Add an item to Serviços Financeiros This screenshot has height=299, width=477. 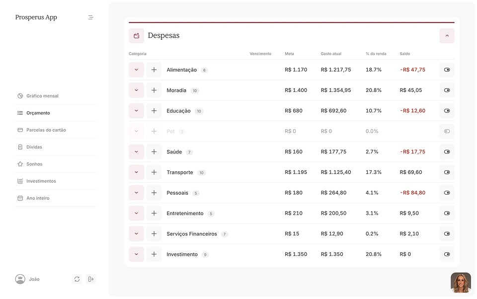(154, 233)
